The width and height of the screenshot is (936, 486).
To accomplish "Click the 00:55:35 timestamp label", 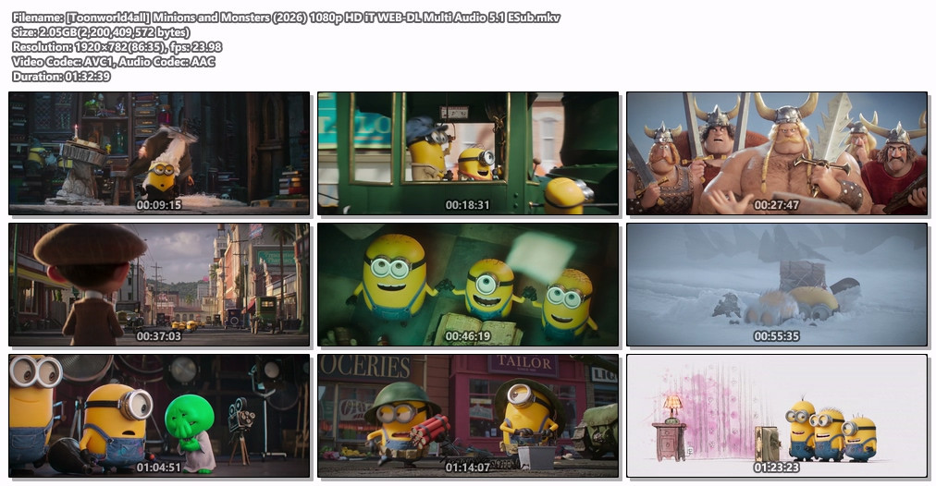I will 776,336.
